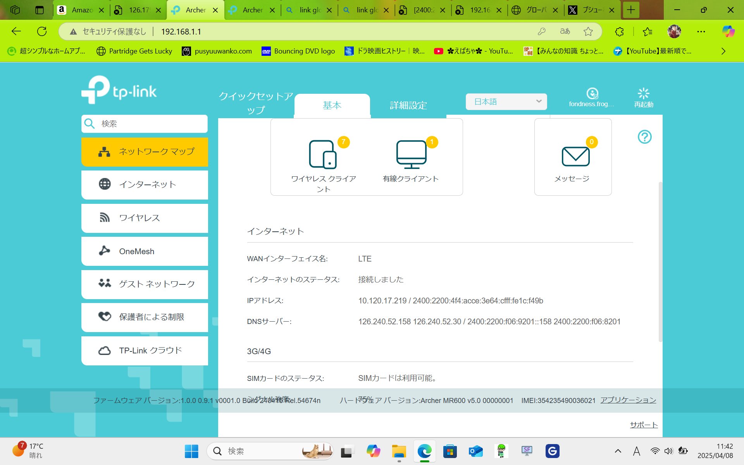Show hidden tray icons in taskbar
This screenshot has height=465, width=744.
pos(618,451)
